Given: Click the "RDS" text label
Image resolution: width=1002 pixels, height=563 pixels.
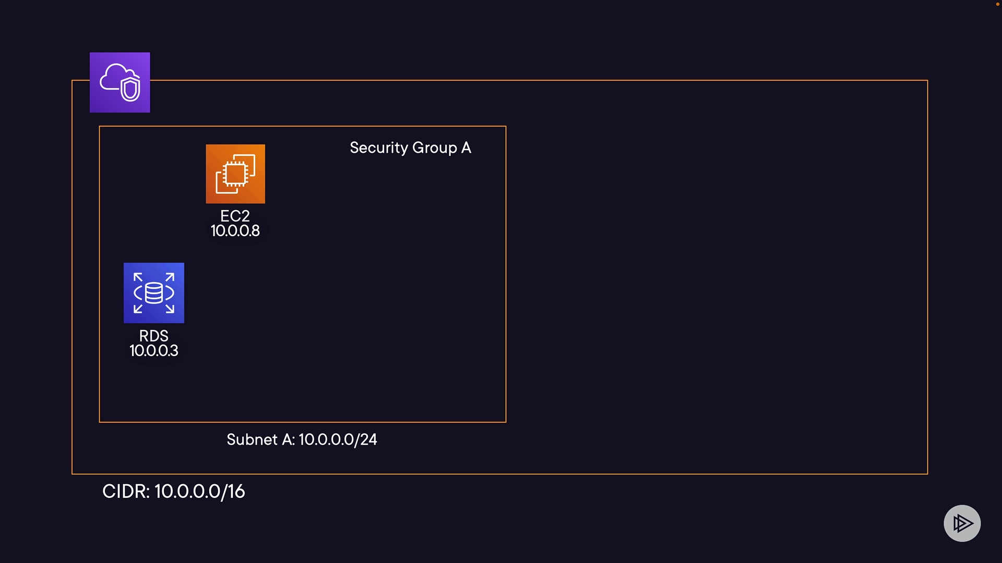Looking at the screenshot, I should pos(154,336).
